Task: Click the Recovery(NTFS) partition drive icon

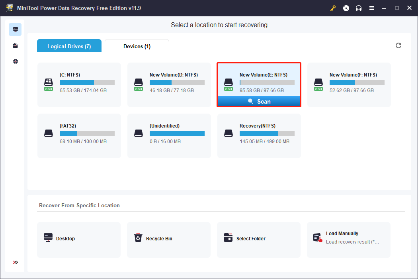Action: tap(229, 133)
